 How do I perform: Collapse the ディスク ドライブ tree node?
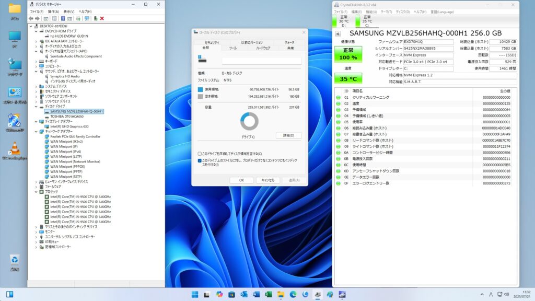pos(36,107)
